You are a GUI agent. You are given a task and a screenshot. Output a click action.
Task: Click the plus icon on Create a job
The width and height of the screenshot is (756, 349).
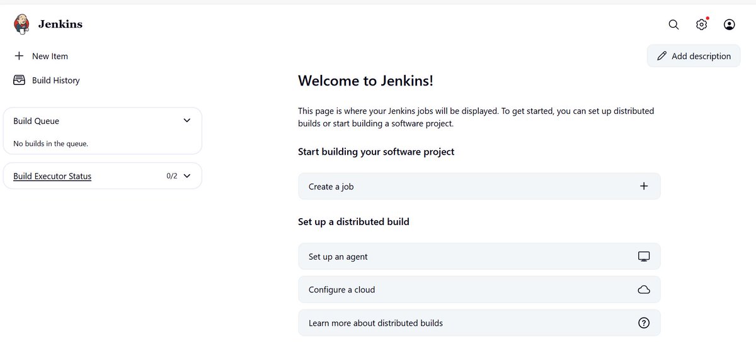pos(644,186)
